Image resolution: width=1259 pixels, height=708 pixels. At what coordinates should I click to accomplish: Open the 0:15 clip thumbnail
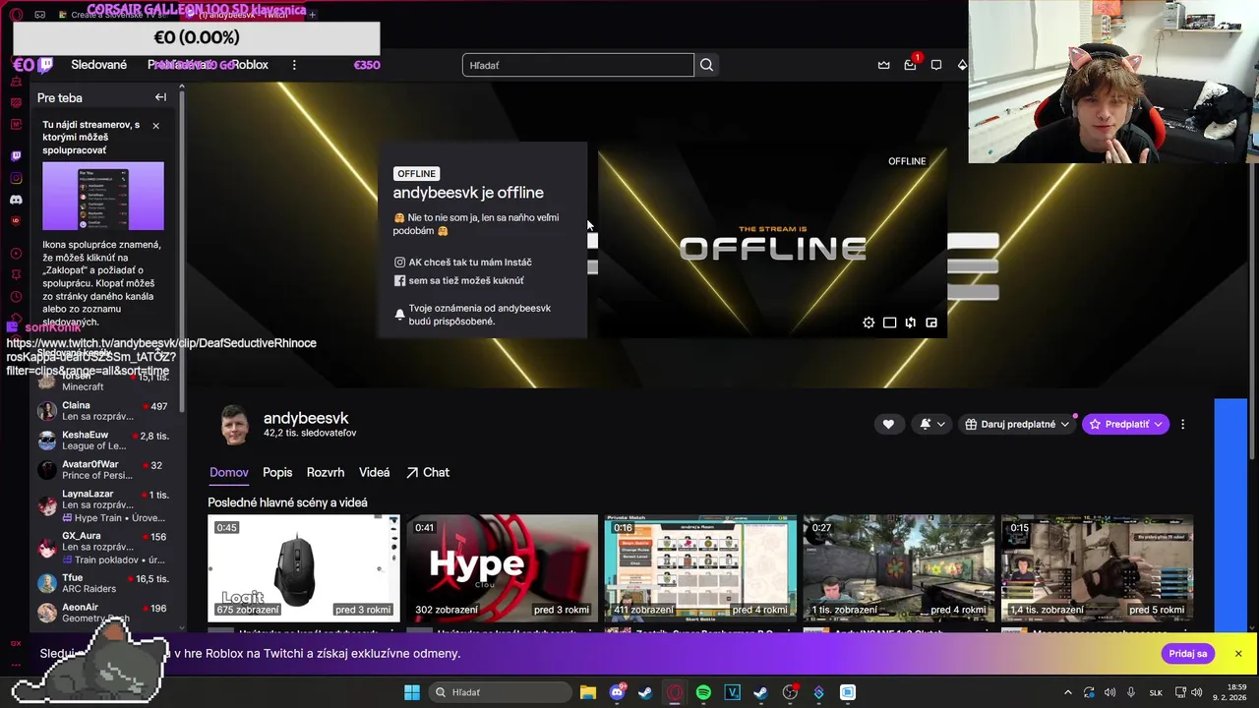pos(1097,567)
